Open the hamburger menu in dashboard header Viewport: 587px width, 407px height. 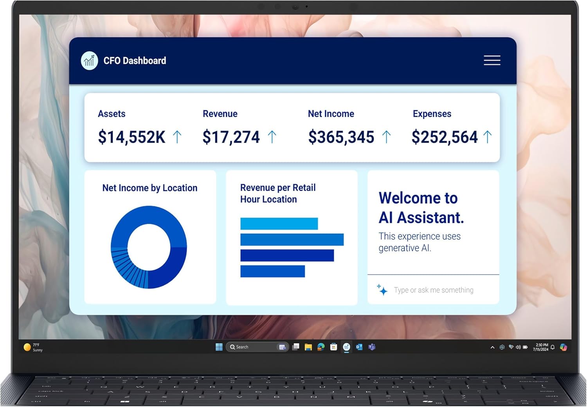[492, 60]
